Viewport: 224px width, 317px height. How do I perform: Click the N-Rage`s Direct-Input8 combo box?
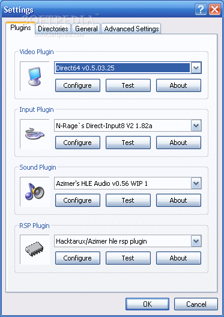[128, 126]
